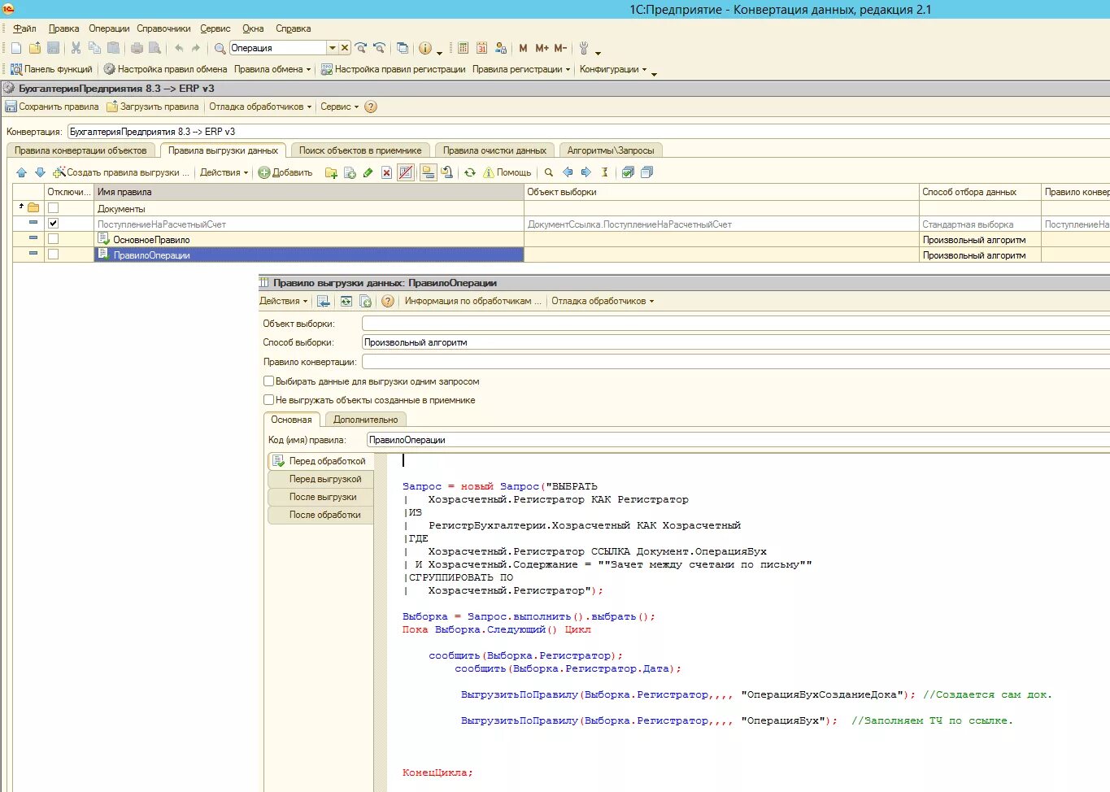Clear the Операция search field with X
Screen dimensions: 1110x792
pyautogui.click(x=345, y=48)
